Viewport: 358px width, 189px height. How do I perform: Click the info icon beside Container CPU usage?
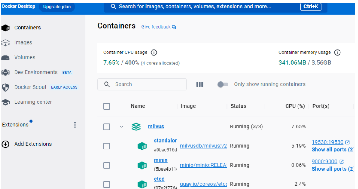(154, 53)
